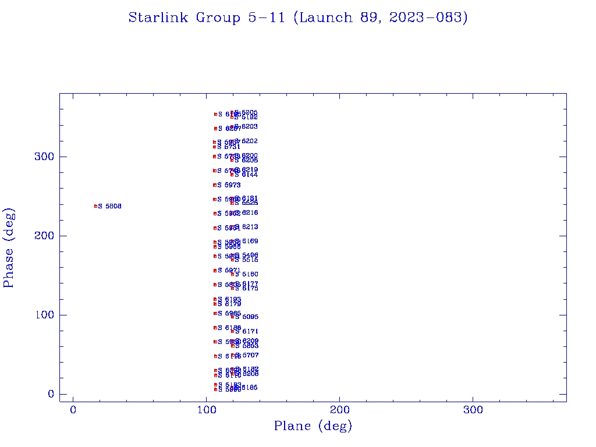Image resolution: width=596 pixels, height=447 pixels.
Task: Click the data label "S 6169"
Action: (x=247, y=241)
